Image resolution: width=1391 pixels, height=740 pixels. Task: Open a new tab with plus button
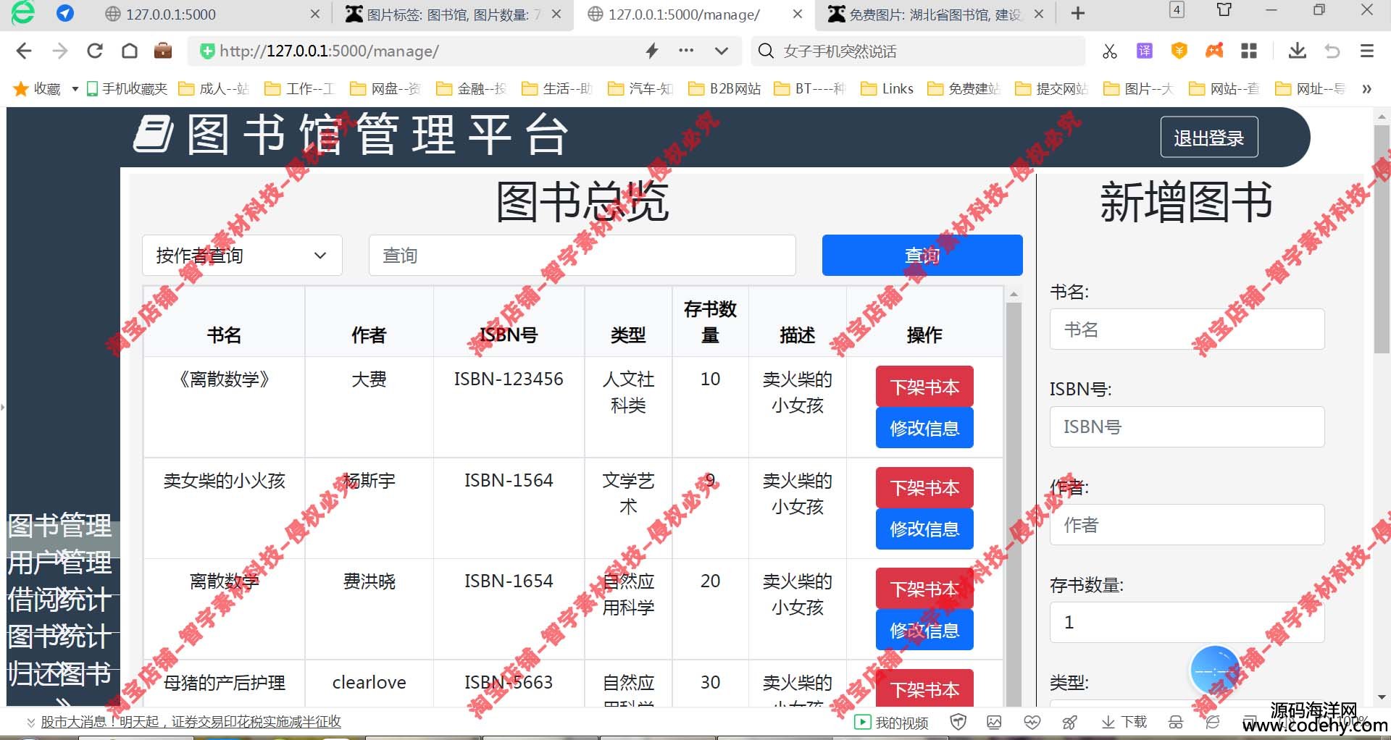(x=1078, y=14)
